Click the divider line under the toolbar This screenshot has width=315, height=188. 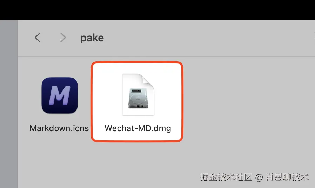167,56
